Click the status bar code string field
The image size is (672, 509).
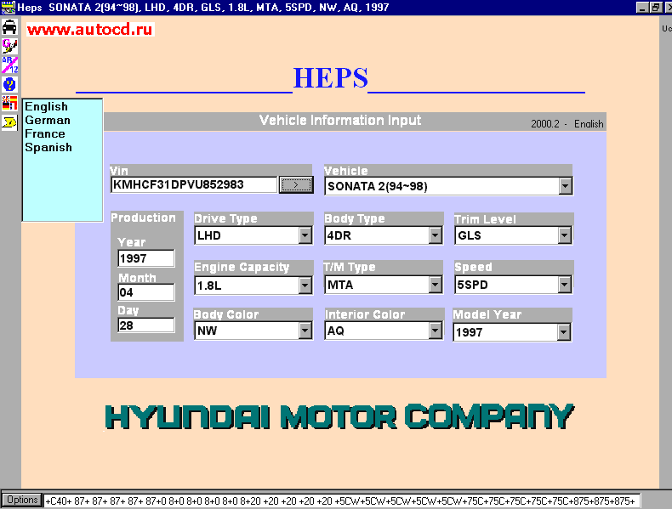coord(342,501)
